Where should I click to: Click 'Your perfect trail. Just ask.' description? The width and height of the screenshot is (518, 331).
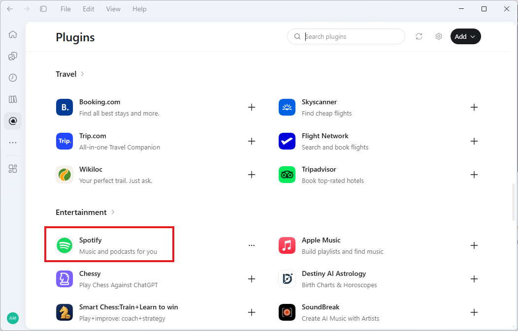[116, 181]
